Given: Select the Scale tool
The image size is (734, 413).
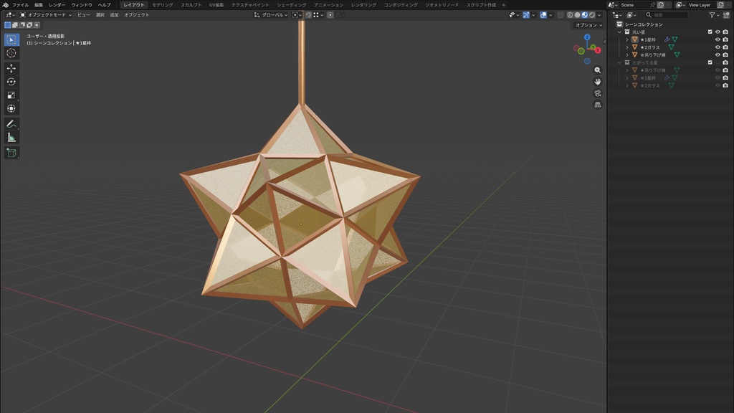Looking at the screenshot, I should pos(11,95).
